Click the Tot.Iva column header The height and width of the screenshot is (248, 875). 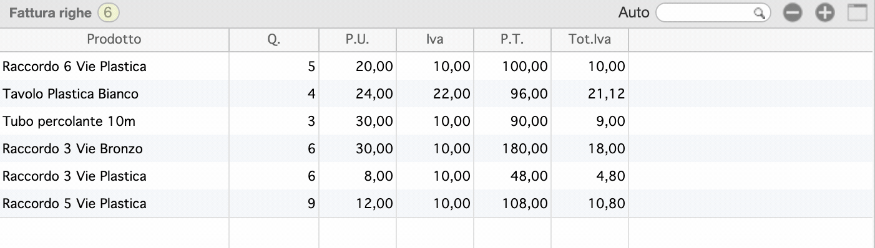tap(590, 39)
